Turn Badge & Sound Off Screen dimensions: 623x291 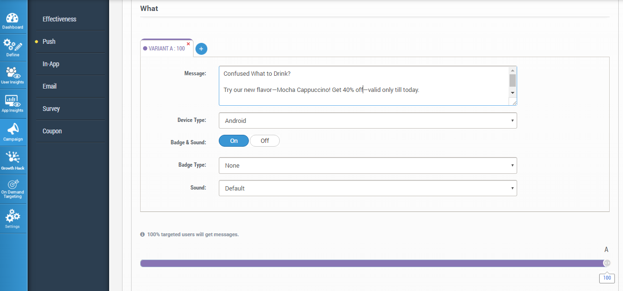[x=265, y=140]
